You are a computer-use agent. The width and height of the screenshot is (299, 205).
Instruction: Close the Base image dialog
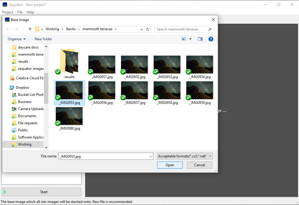click(x=213, y=20)
